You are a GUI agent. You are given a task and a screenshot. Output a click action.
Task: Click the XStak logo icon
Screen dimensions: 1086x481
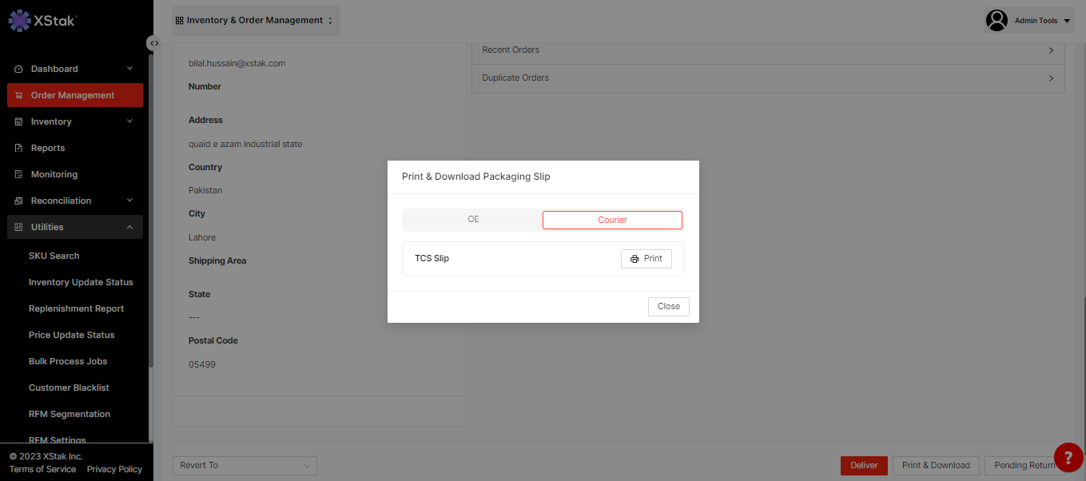pos(19,21)
